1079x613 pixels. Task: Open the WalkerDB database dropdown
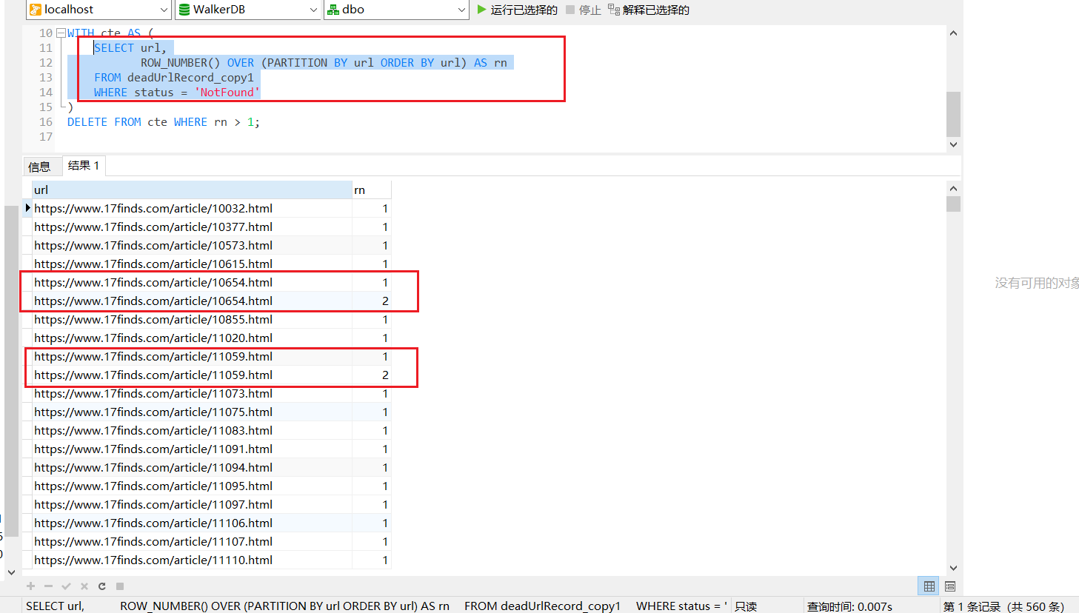click(248, 10)
